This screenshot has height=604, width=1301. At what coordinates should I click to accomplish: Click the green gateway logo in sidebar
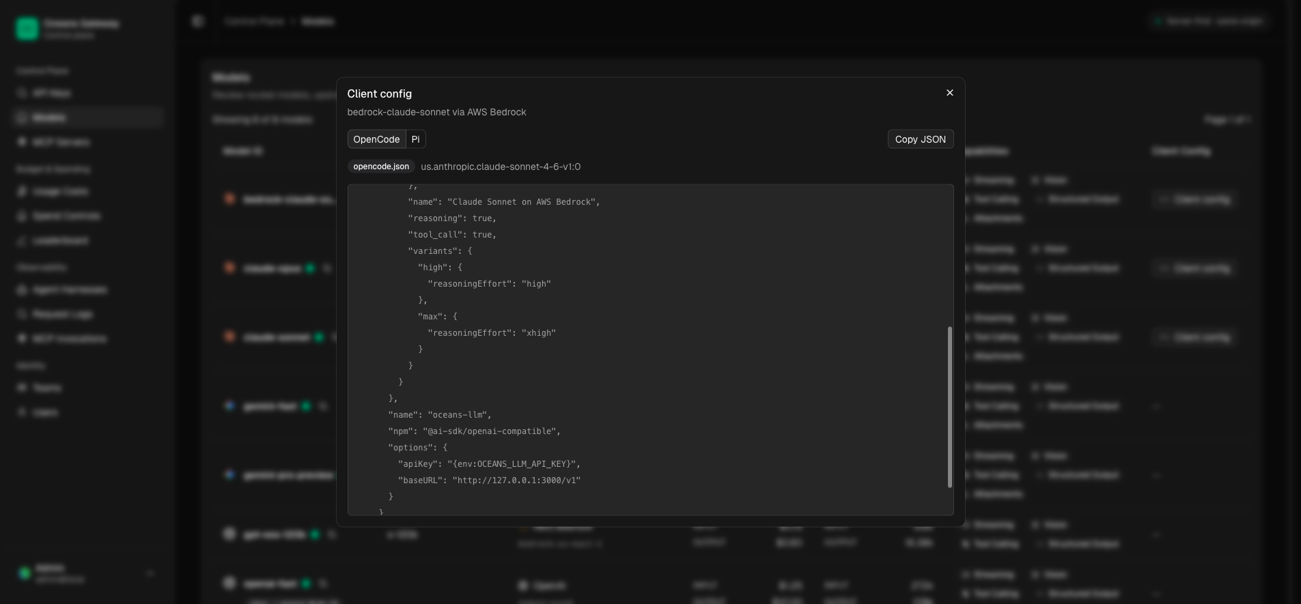pyautogui.click(x=27, y=29)
